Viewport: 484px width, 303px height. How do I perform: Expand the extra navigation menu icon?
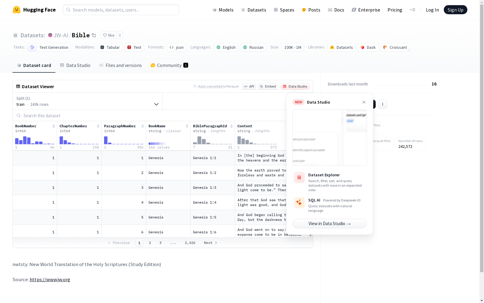click(413, 10)
